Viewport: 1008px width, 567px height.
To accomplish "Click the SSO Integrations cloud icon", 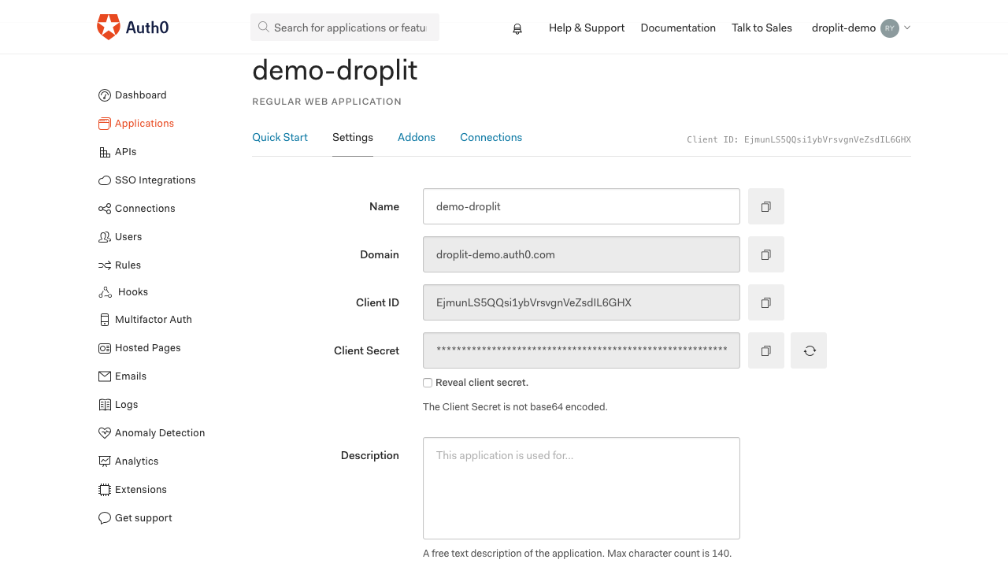I will [105, 180].
